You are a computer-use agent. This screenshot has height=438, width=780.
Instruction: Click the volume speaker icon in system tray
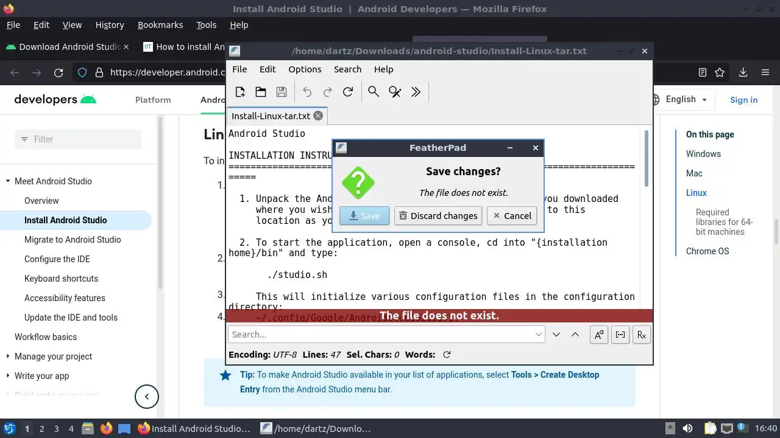[x=687, y=429]
